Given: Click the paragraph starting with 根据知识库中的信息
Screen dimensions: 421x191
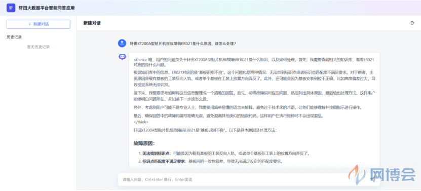Looking at the screenshot, I should 254,79.
